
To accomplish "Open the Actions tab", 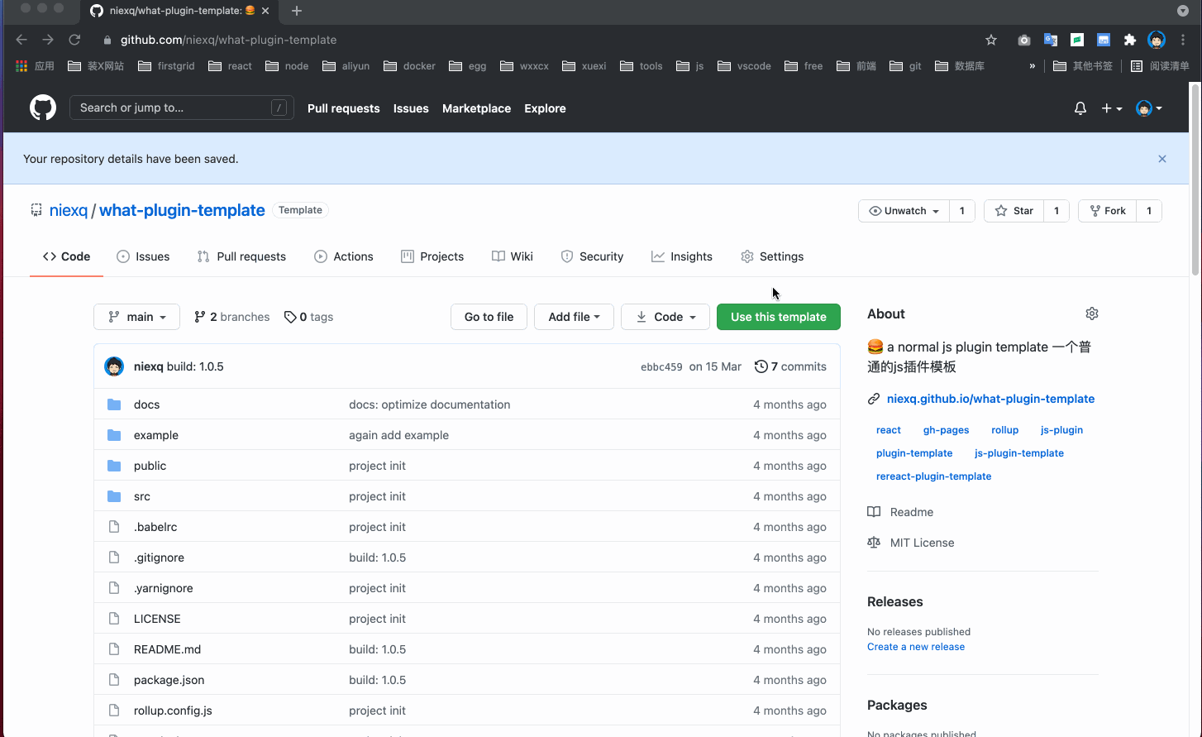I will (x=344, y=256).
